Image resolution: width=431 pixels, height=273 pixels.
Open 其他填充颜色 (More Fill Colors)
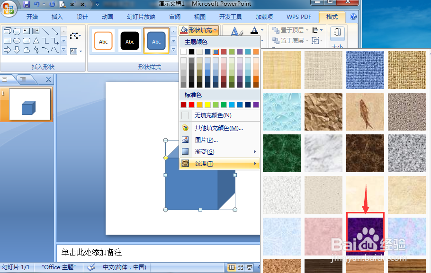pyautogui.click(x=219, y=128)
